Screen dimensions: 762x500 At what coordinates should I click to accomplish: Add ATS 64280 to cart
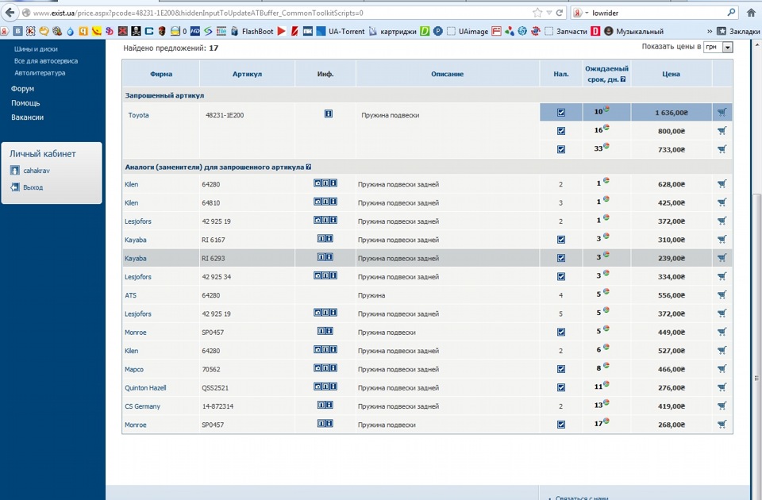pos(722,295)
